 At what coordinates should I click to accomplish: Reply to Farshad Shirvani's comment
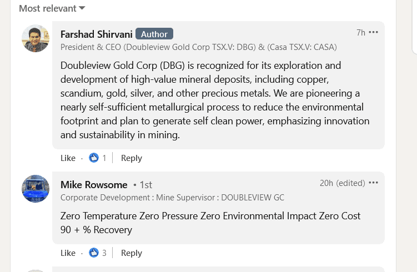[x=132, y=158]
